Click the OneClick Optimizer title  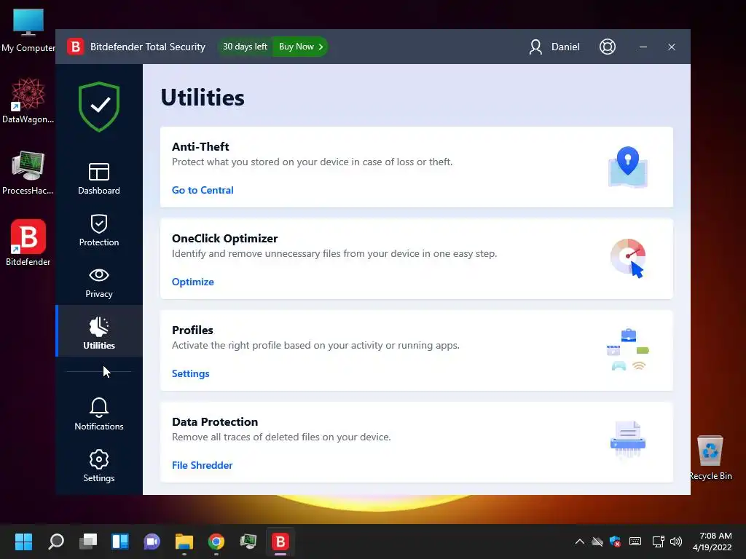click(x=224, y=238)
